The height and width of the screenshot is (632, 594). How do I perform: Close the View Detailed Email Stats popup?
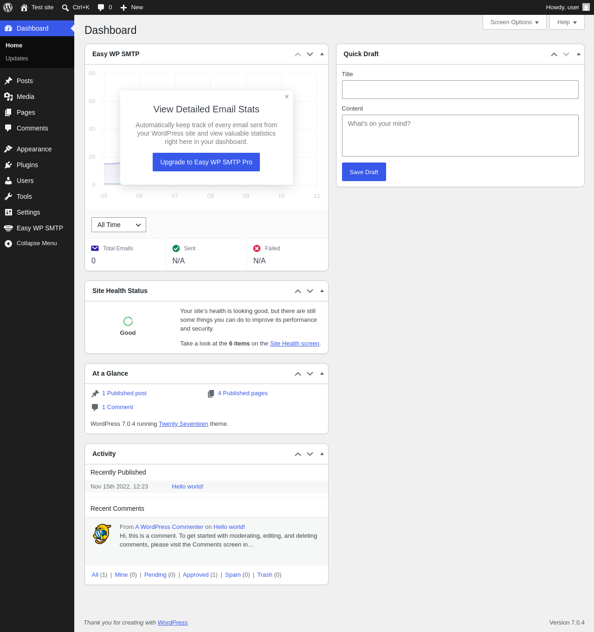287,97
